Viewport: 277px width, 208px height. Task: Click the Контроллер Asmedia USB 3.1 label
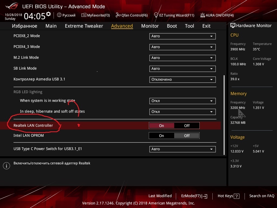39,79
